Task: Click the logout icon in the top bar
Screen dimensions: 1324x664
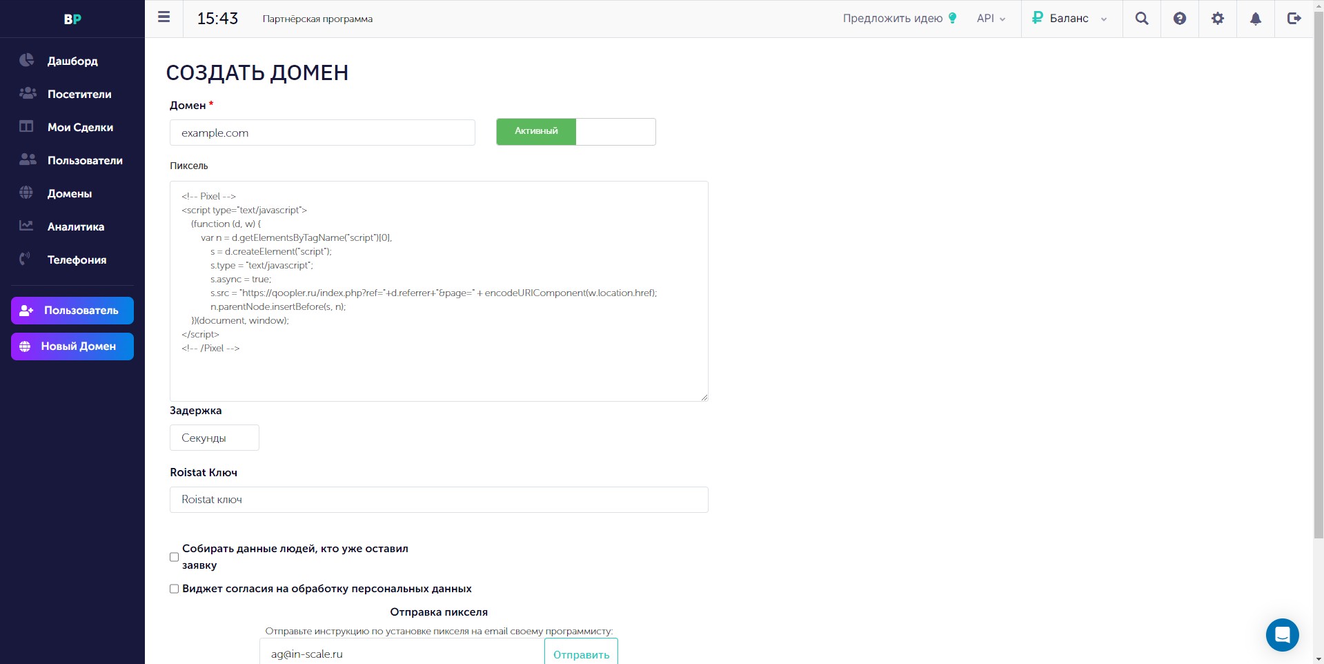Action: click(x=1294, y=19)
